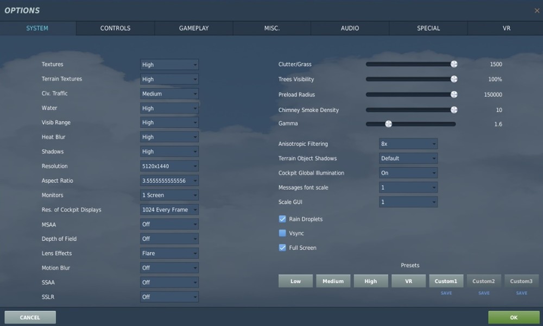Screen dimensions: 543x326
Task: Apply the Low graphics preset
Action: [x=295, y=281]
